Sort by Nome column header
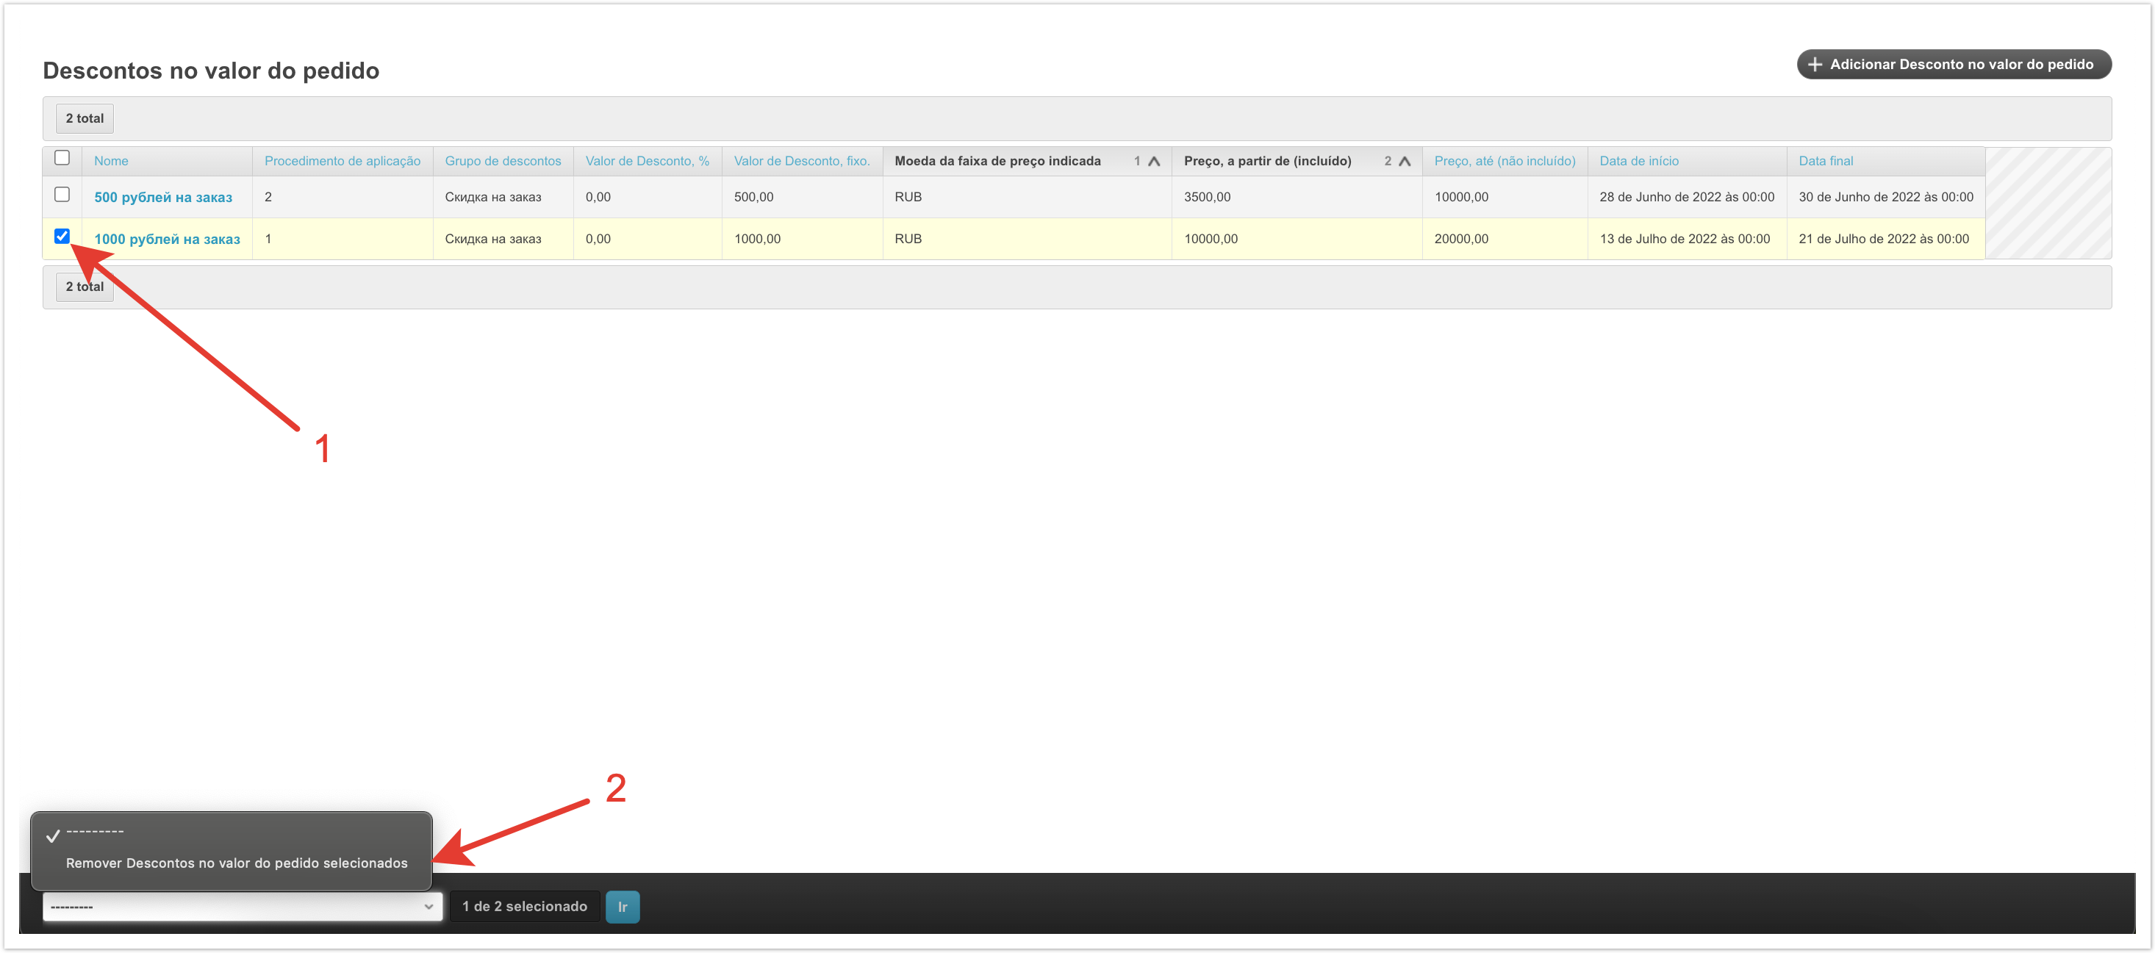 [x=111, y=162]
